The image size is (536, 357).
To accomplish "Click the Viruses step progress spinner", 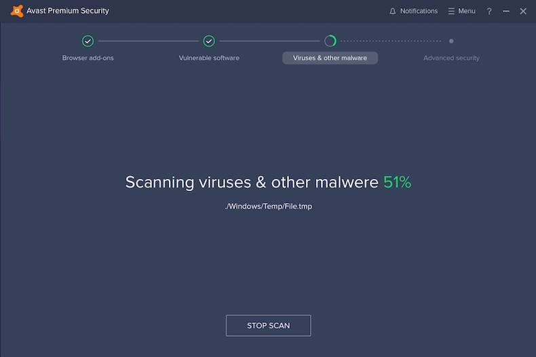I will click(330, 41).
